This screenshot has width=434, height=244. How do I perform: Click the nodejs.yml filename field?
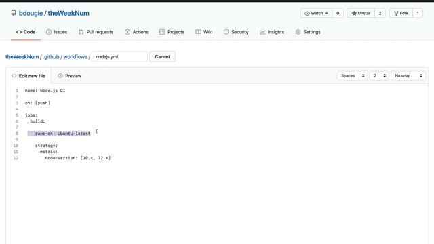[119, 56]
